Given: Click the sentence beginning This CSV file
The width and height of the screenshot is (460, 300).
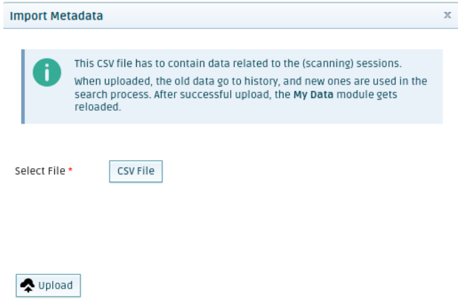Looking at the screenshot, I should pyautogui.click(x=238, y=64).
